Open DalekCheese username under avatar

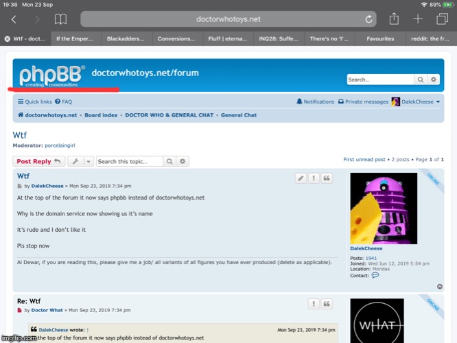[x=366, y=248]
